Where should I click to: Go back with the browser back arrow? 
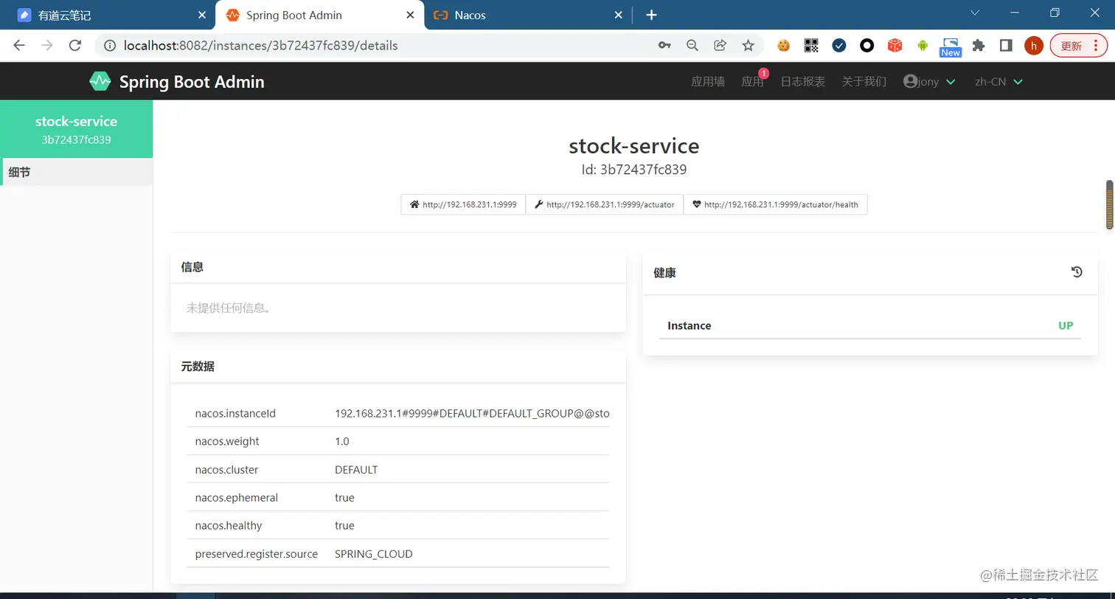pos(19,46)
